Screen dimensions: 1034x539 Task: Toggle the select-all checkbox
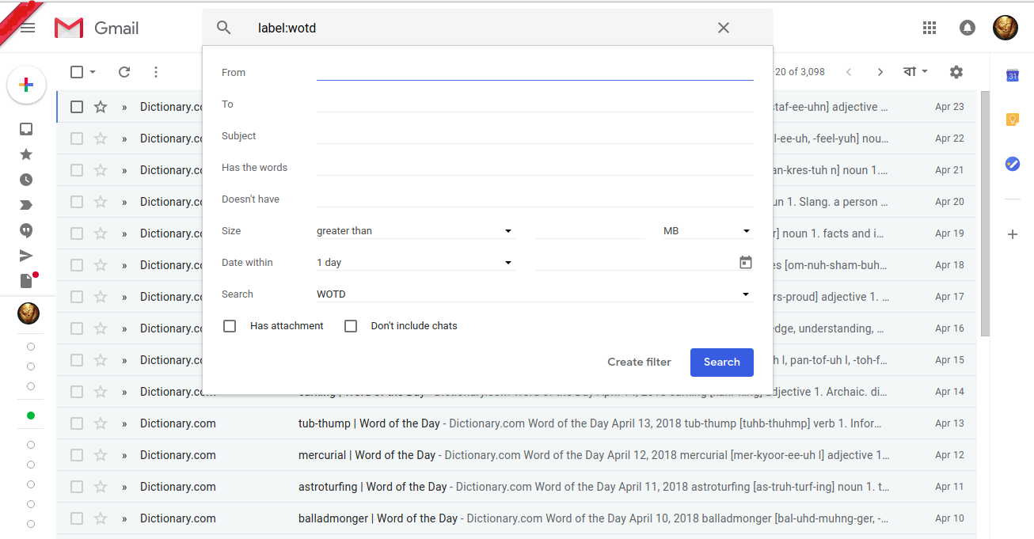77,72
